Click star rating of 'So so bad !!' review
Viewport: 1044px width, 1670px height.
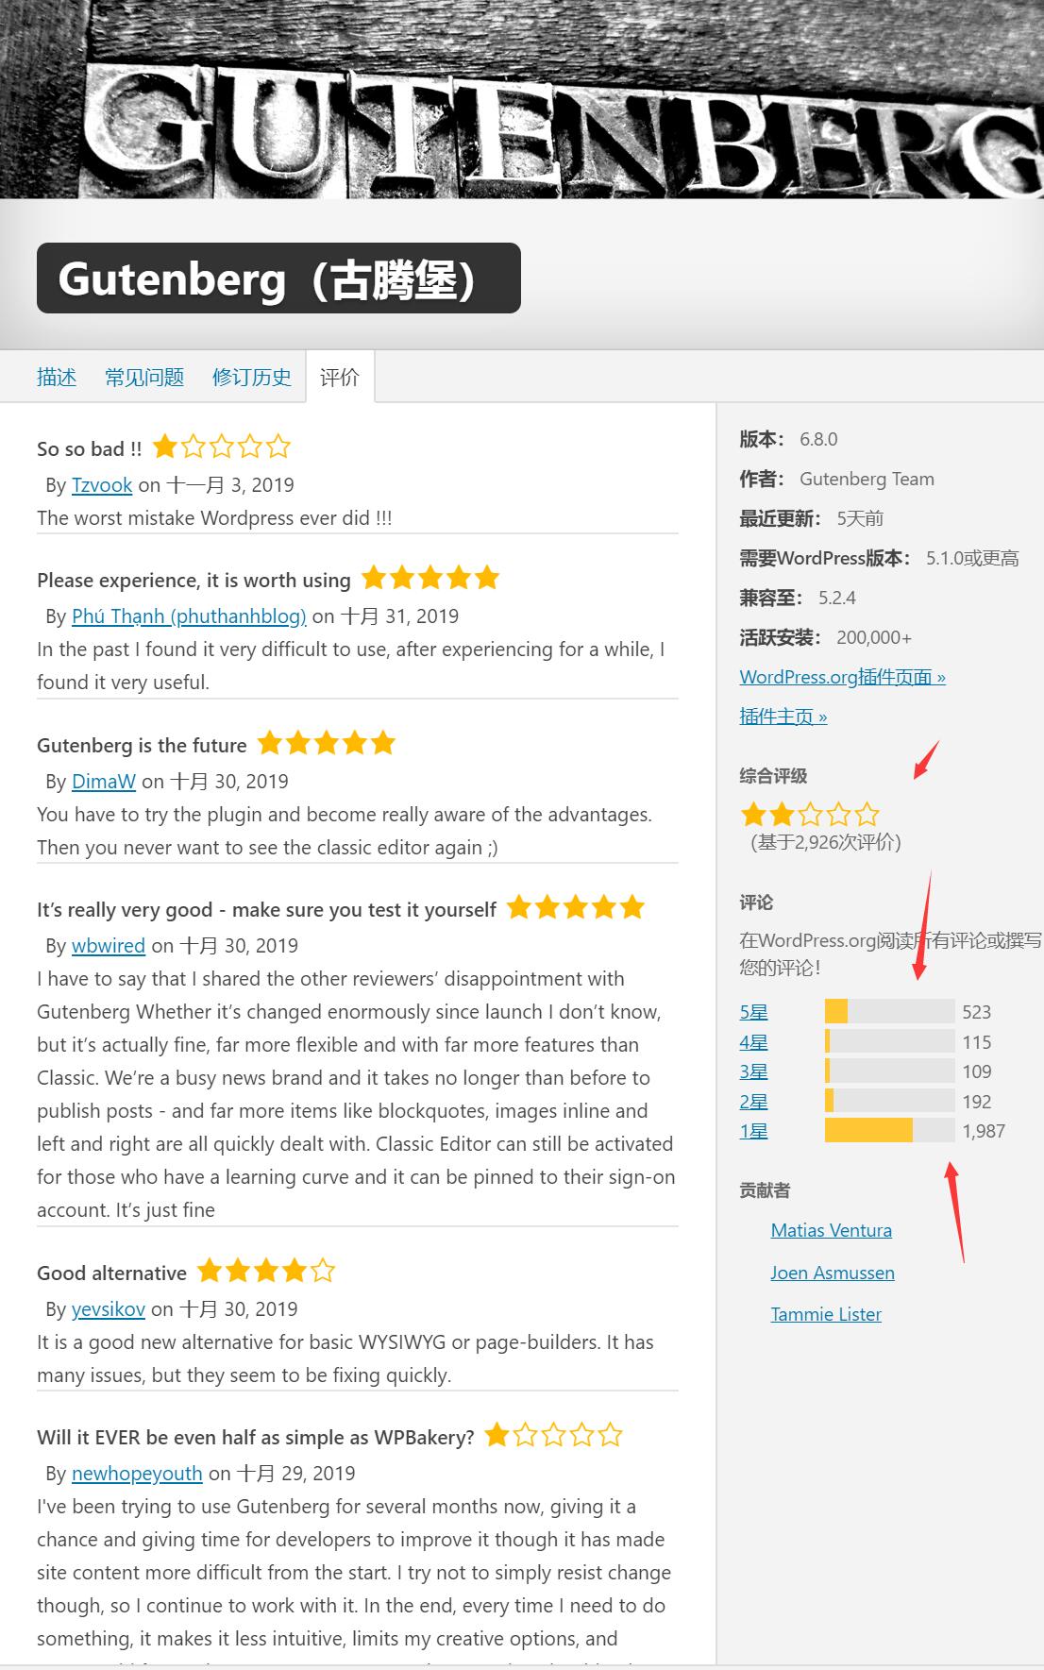coord(222,447)
